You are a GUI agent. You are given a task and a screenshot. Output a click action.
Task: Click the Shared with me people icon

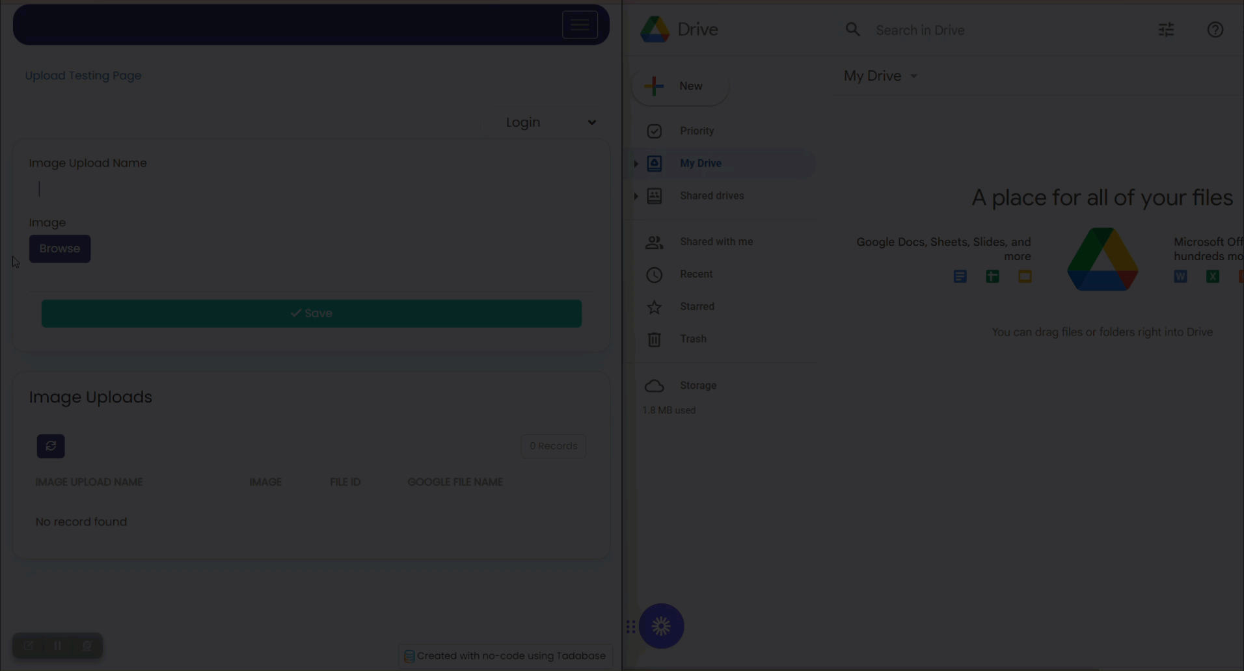(654, 243)
